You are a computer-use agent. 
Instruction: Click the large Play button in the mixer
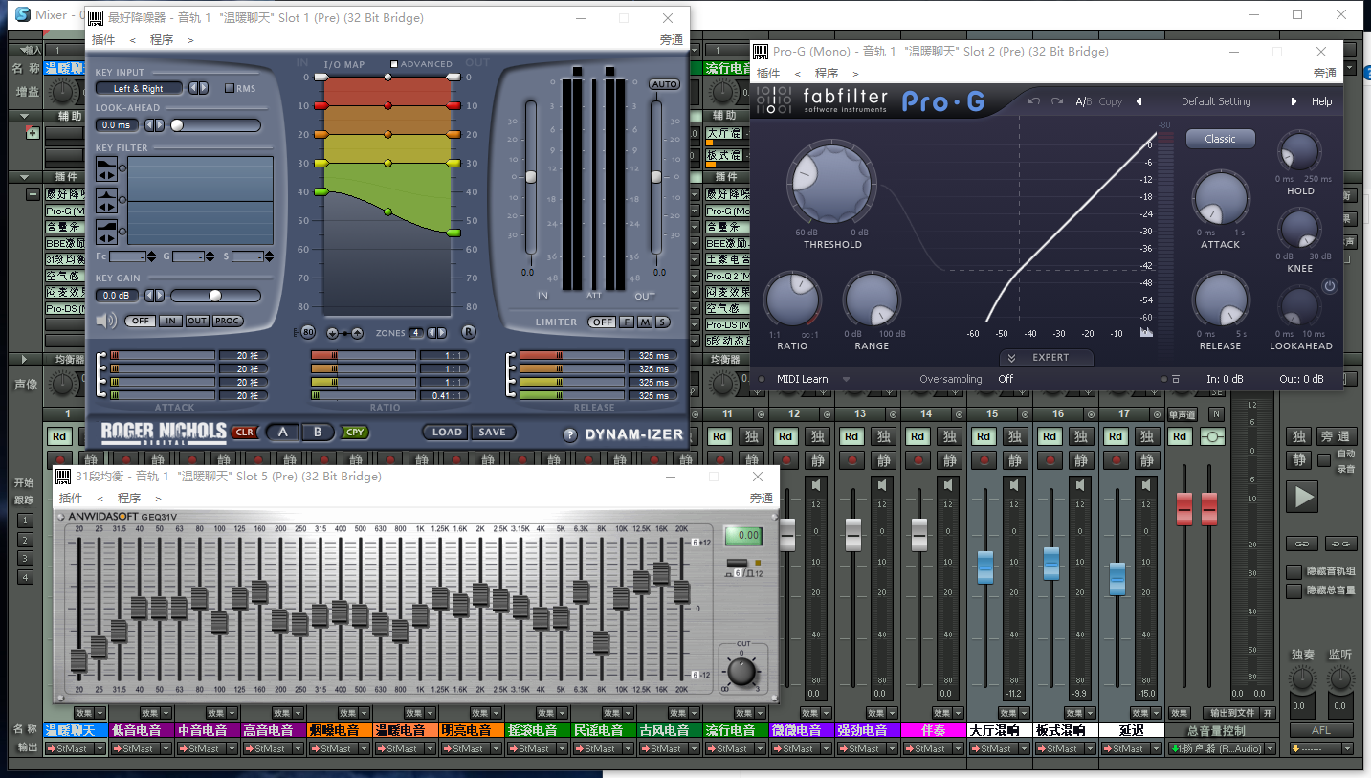(x=1301, y=496)
